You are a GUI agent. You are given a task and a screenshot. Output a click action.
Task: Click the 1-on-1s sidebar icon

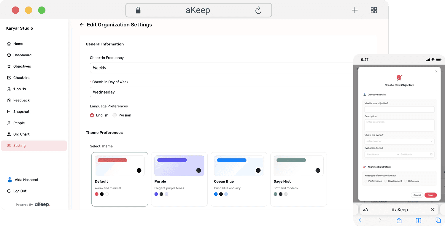[9, 89]
